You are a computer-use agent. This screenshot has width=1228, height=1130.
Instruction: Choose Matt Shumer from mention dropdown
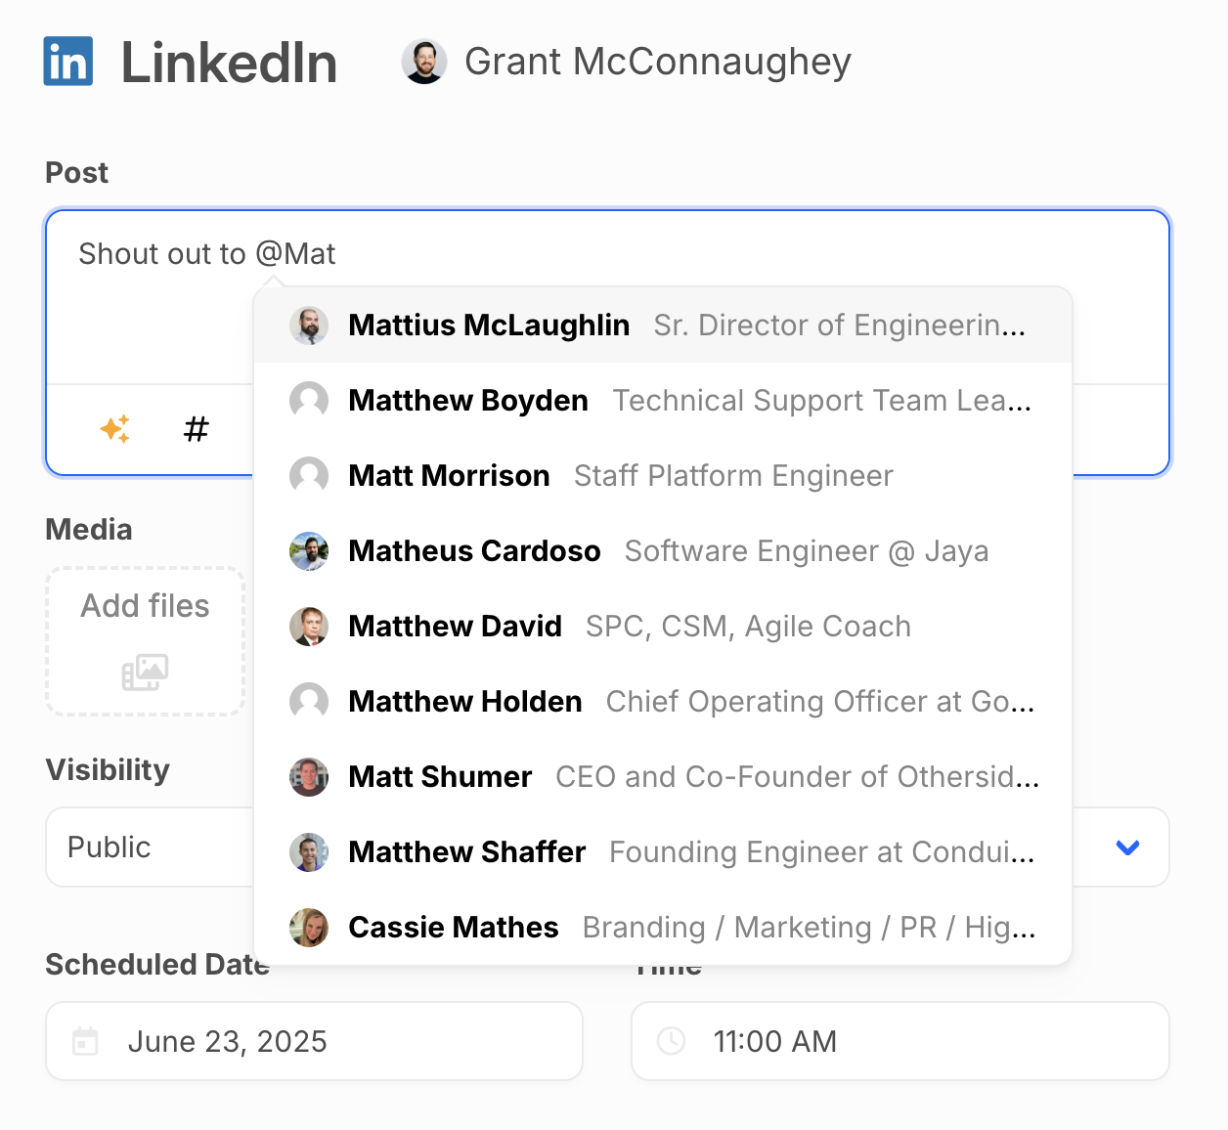(663, 777)
